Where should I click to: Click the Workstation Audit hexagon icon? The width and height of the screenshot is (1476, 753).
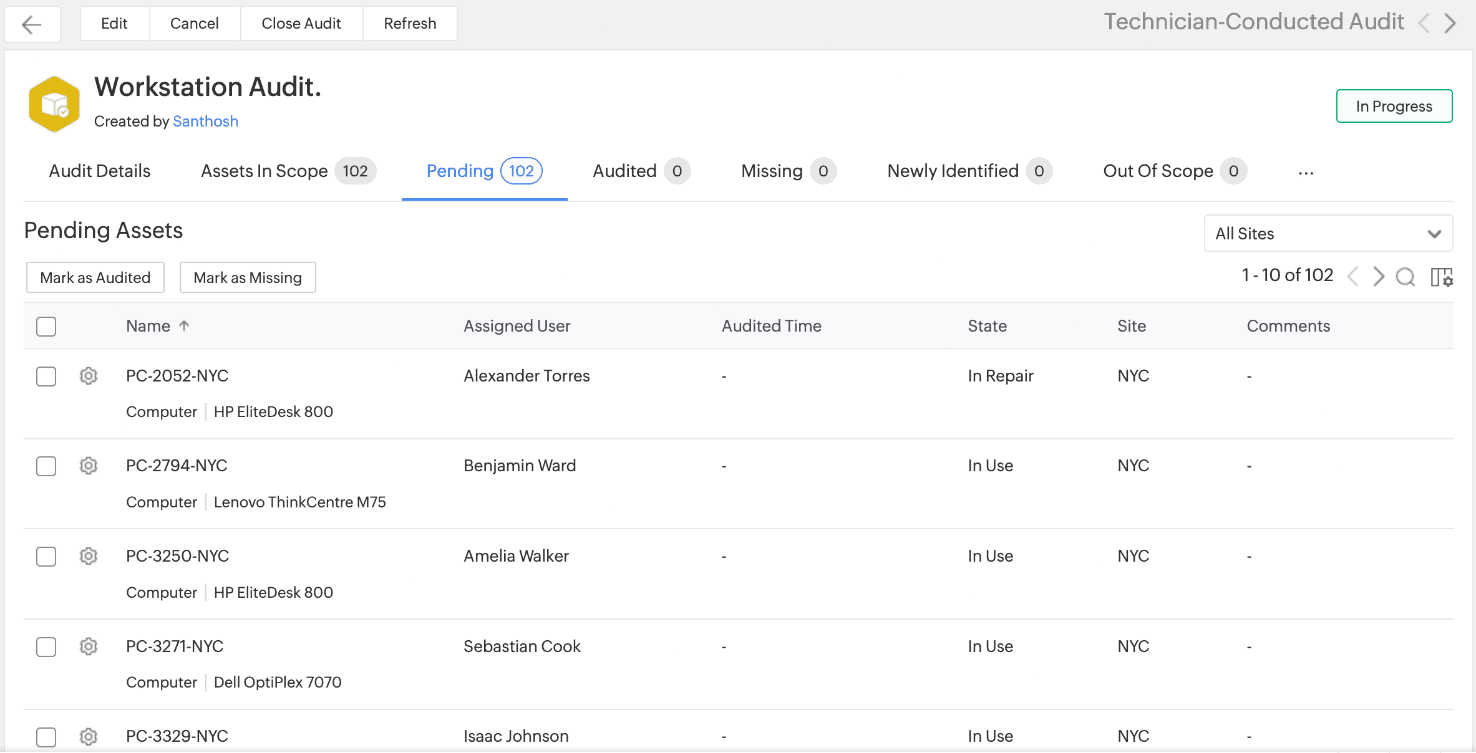(x=54, y=104)
